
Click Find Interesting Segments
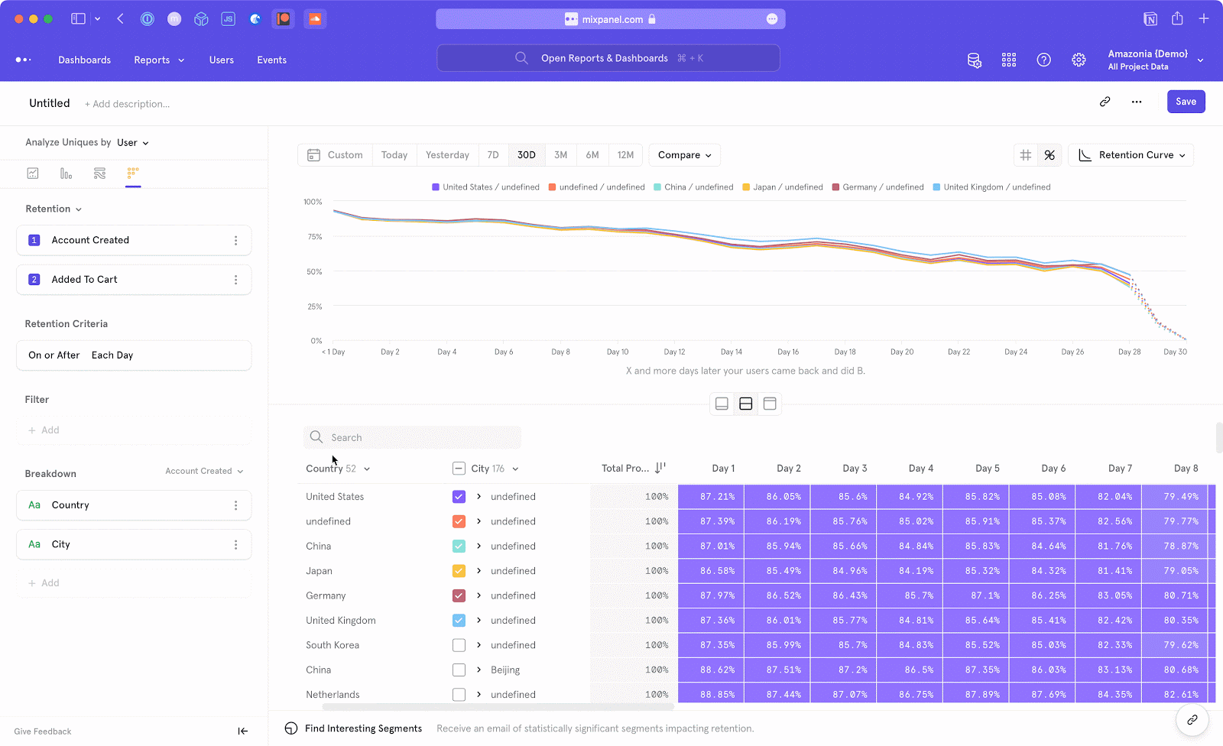point(362,728)
